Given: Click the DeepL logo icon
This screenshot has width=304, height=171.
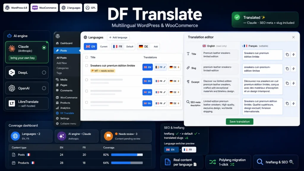Looking at the screenshot, I should coord(12,72).
